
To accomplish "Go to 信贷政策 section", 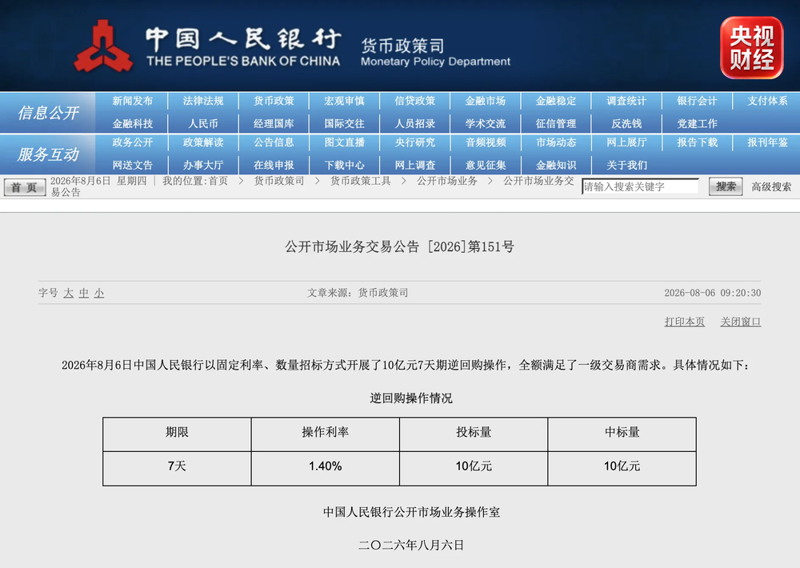I will pyautogui.click(x=414, y=101).
